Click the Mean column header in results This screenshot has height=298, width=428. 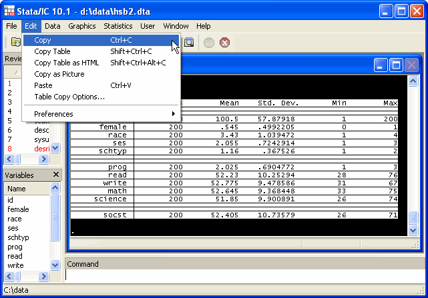click(229, 103)
